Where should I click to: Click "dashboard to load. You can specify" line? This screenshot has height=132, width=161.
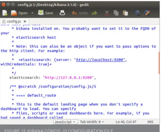tap(38, 109)
